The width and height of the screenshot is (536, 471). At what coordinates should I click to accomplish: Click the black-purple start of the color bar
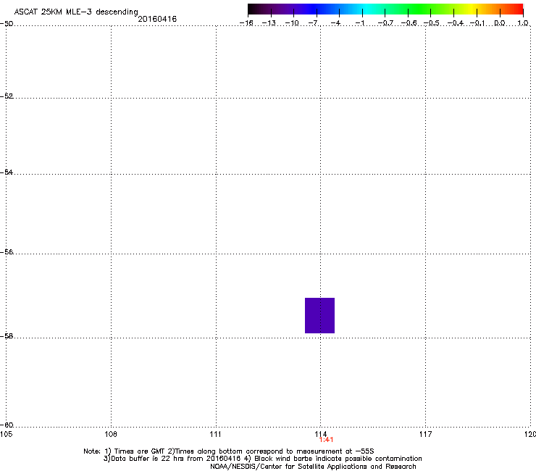[255, 9]
